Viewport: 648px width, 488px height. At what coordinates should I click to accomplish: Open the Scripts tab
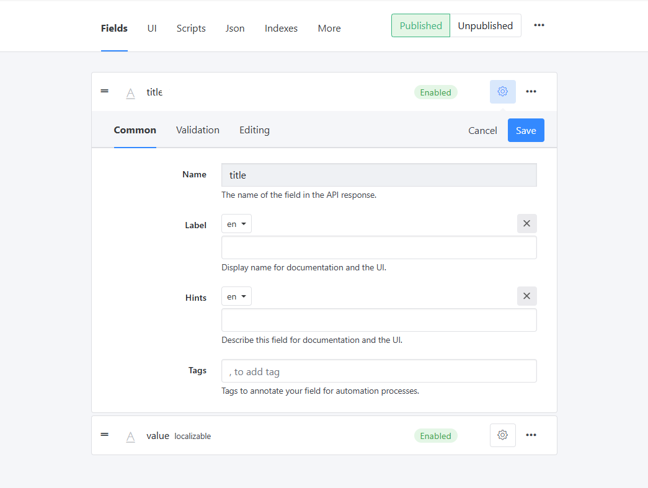click(191, 29)
